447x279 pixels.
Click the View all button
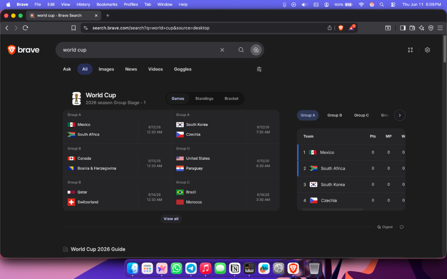171,219
